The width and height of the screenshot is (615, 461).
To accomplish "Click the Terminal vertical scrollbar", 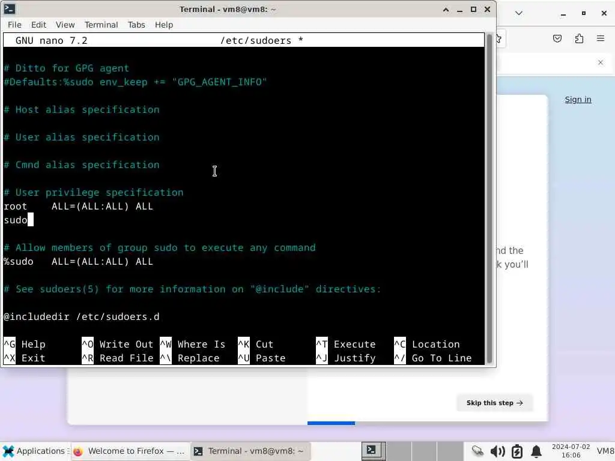I will [489, 199].
